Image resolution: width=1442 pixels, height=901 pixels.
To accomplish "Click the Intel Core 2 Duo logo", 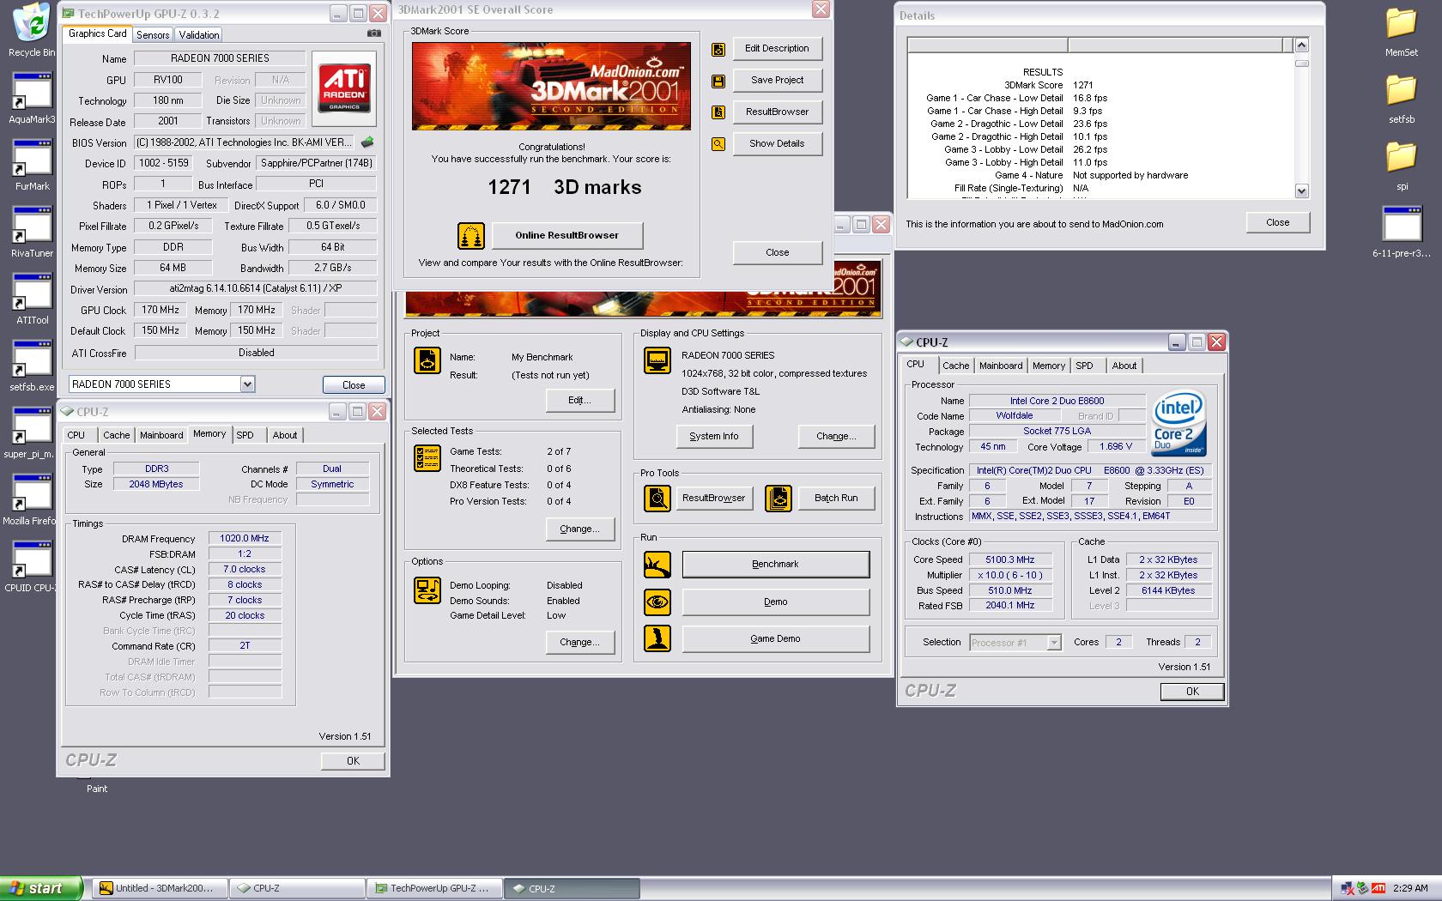I will tap(1179, 423).
